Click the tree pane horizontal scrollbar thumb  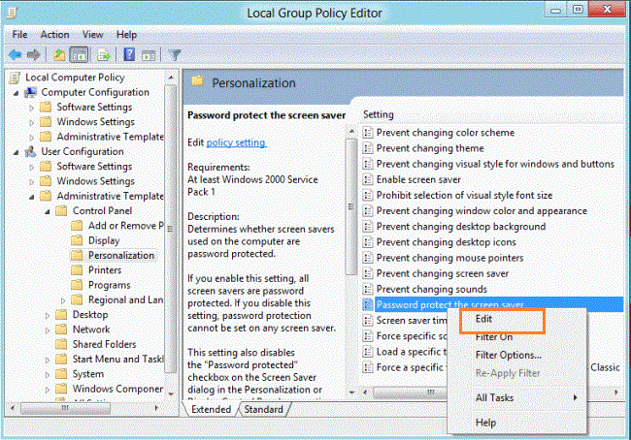click(x=65, y=408)
